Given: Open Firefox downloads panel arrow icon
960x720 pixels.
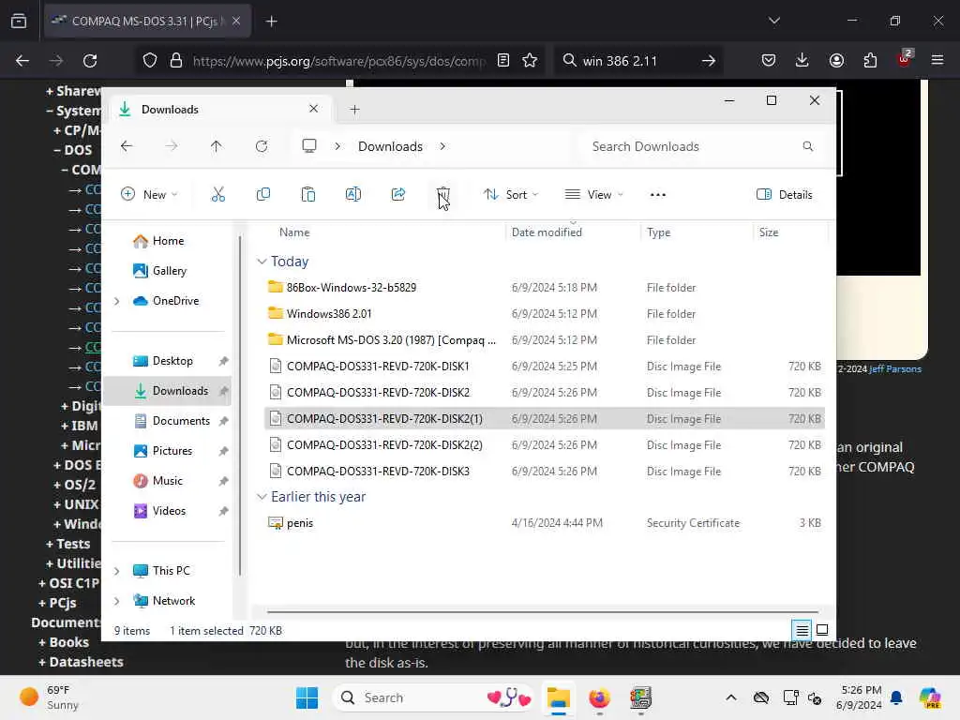Looking at the screenshot, I should 802,61.
